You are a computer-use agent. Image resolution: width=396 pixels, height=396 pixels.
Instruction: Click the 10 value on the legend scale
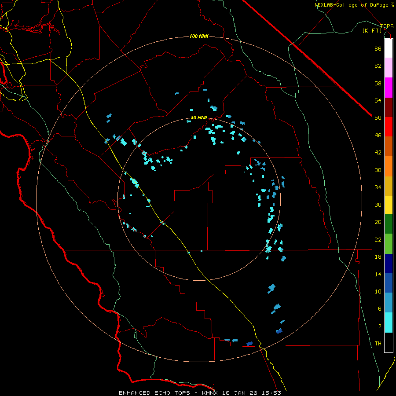coord(378,291)
